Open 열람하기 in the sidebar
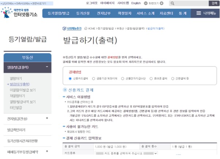This screenshot has height=159, width=220. [16, 78]
